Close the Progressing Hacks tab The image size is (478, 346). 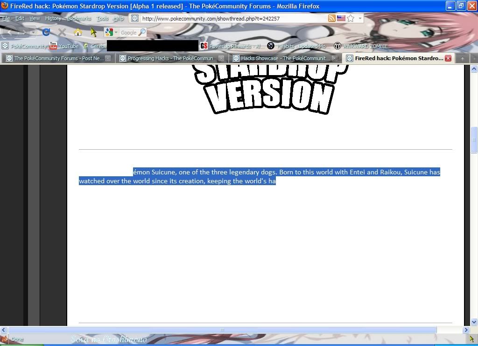pos(221,58)
